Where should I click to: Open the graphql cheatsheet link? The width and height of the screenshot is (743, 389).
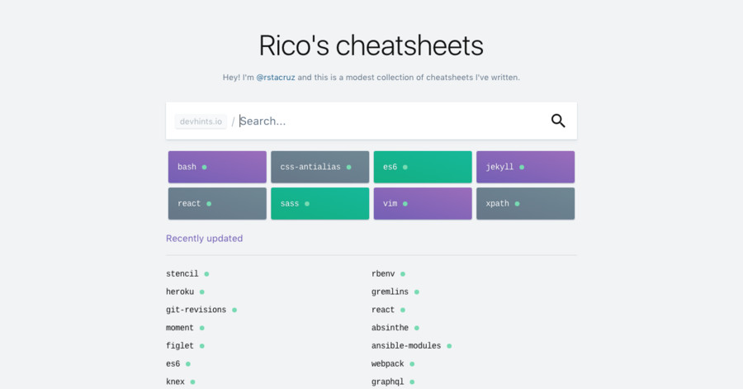tap(388, 382)
